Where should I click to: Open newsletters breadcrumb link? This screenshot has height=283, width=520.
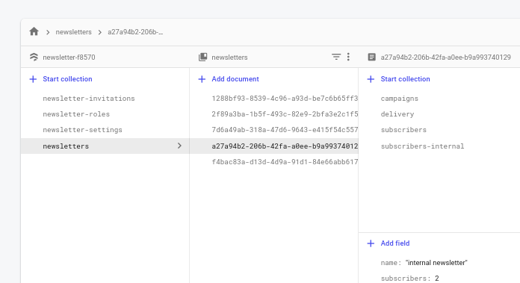click(x=74, y=32)
